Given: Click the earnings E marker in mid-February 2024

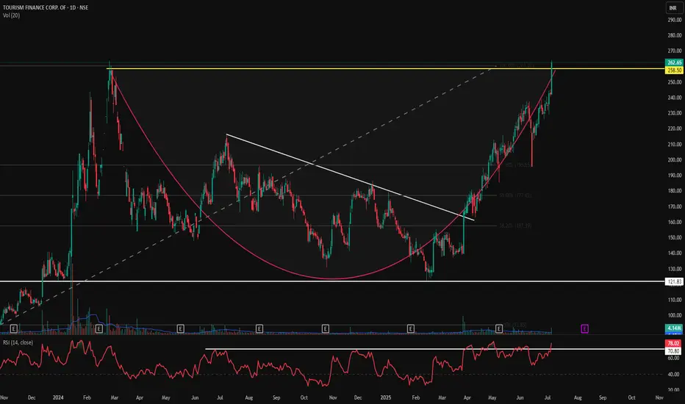Looking at the screenshot, I should point(99,328).
